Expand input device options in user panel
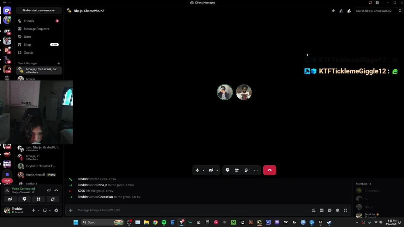The height and width of the screenshot is (227, 404). 39,210
